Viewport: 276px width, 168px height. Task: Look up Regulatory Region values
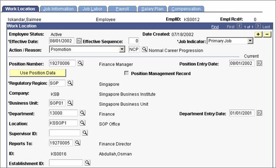tap(70, 83)
